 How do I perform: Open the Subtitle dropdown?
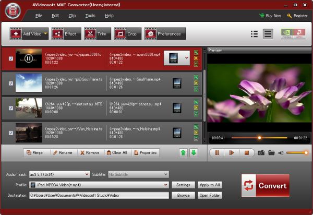click(139, 174)
